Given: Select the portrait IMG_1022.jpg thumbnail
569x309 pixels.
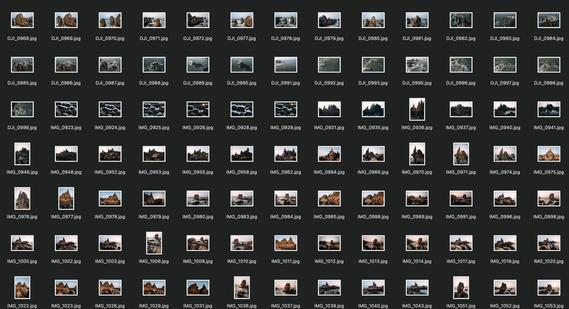Looking at the screenshot, I should coord(22,287).
